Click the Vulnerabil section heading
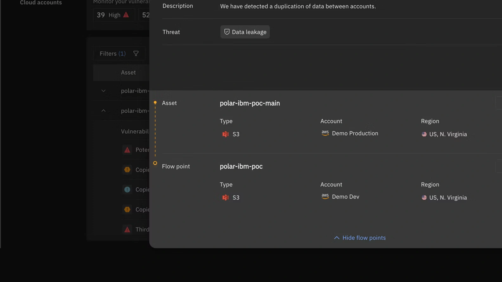The image size is (502, 282). tap(135, 131)
